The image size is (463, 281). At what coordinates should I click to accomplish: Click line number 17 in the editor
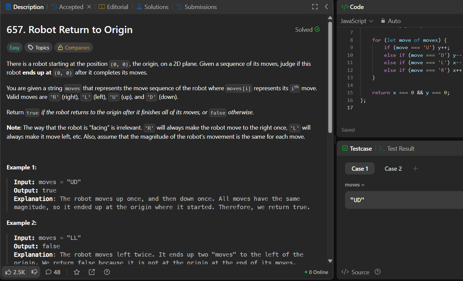point(350,108)
